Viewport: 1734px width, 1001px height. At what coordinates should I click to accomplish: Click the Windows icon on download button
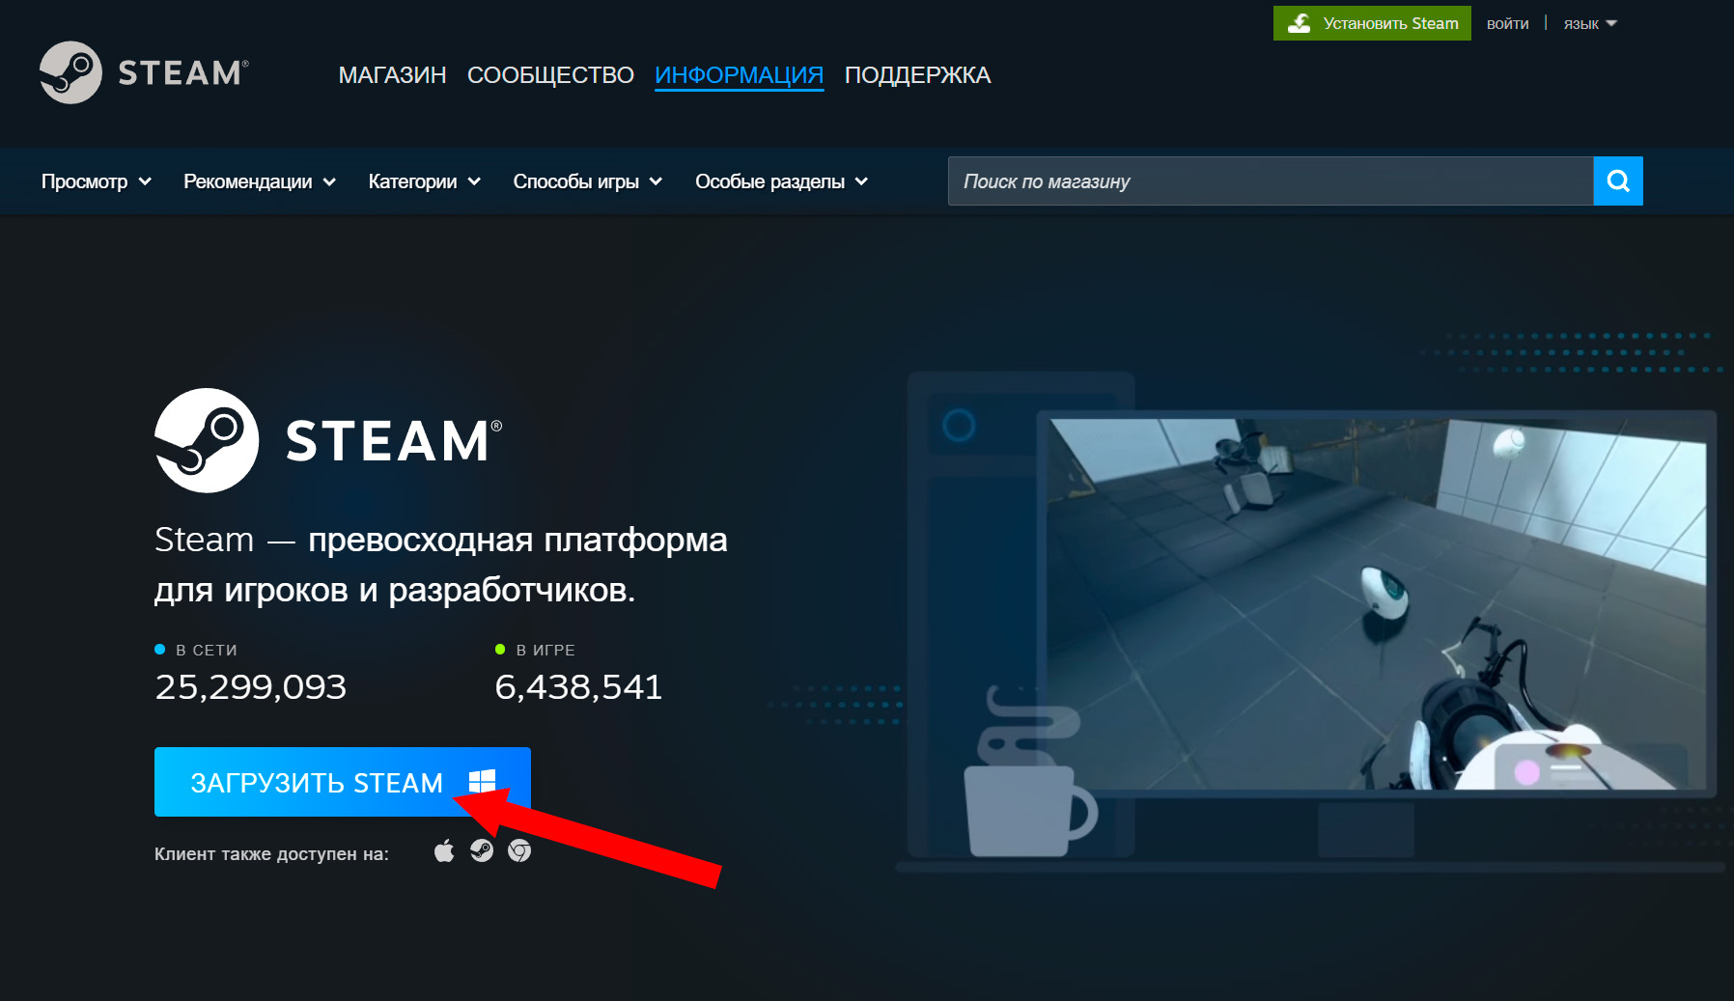pos(482,781)
